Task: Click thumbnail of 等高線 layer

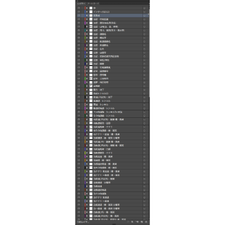Action: pos(91,86)
